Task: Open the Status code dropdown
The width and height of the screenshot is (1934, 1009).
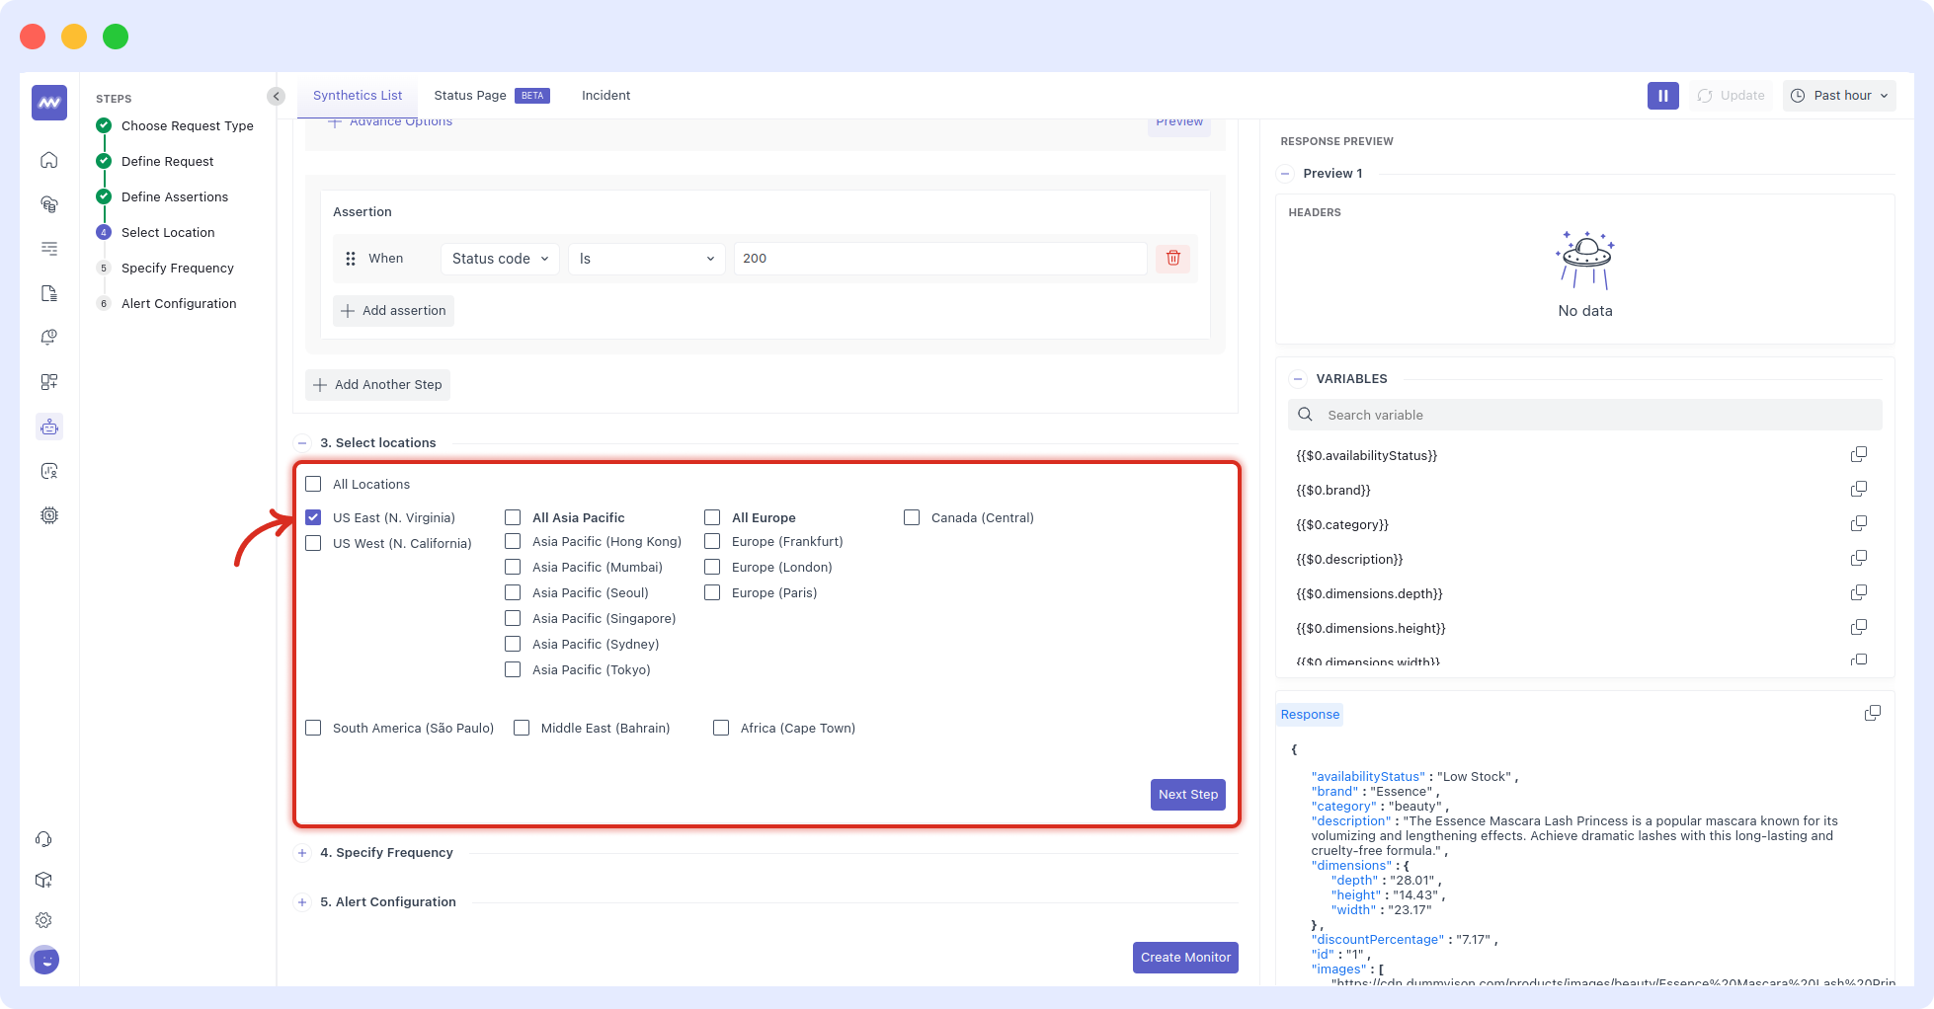Action: 500,259
